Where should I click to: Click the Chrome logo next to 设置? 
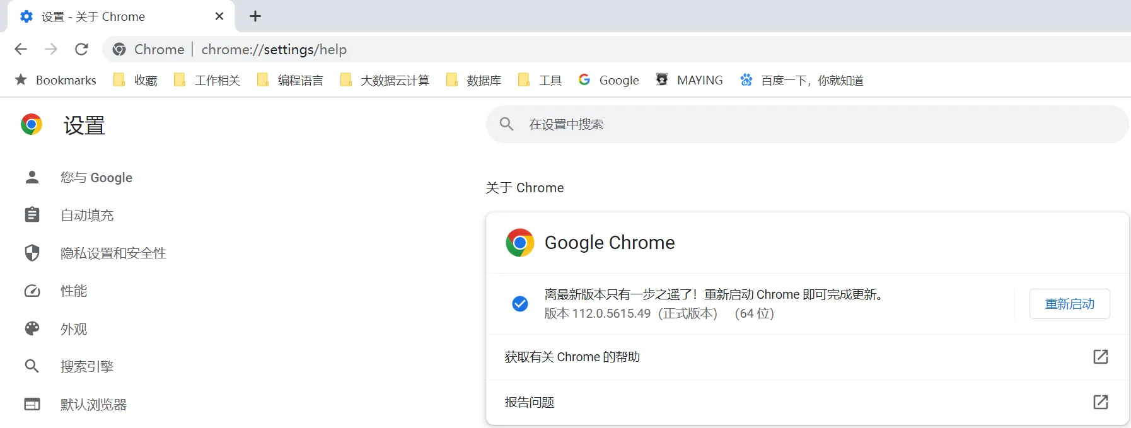[x=32, y=125]
